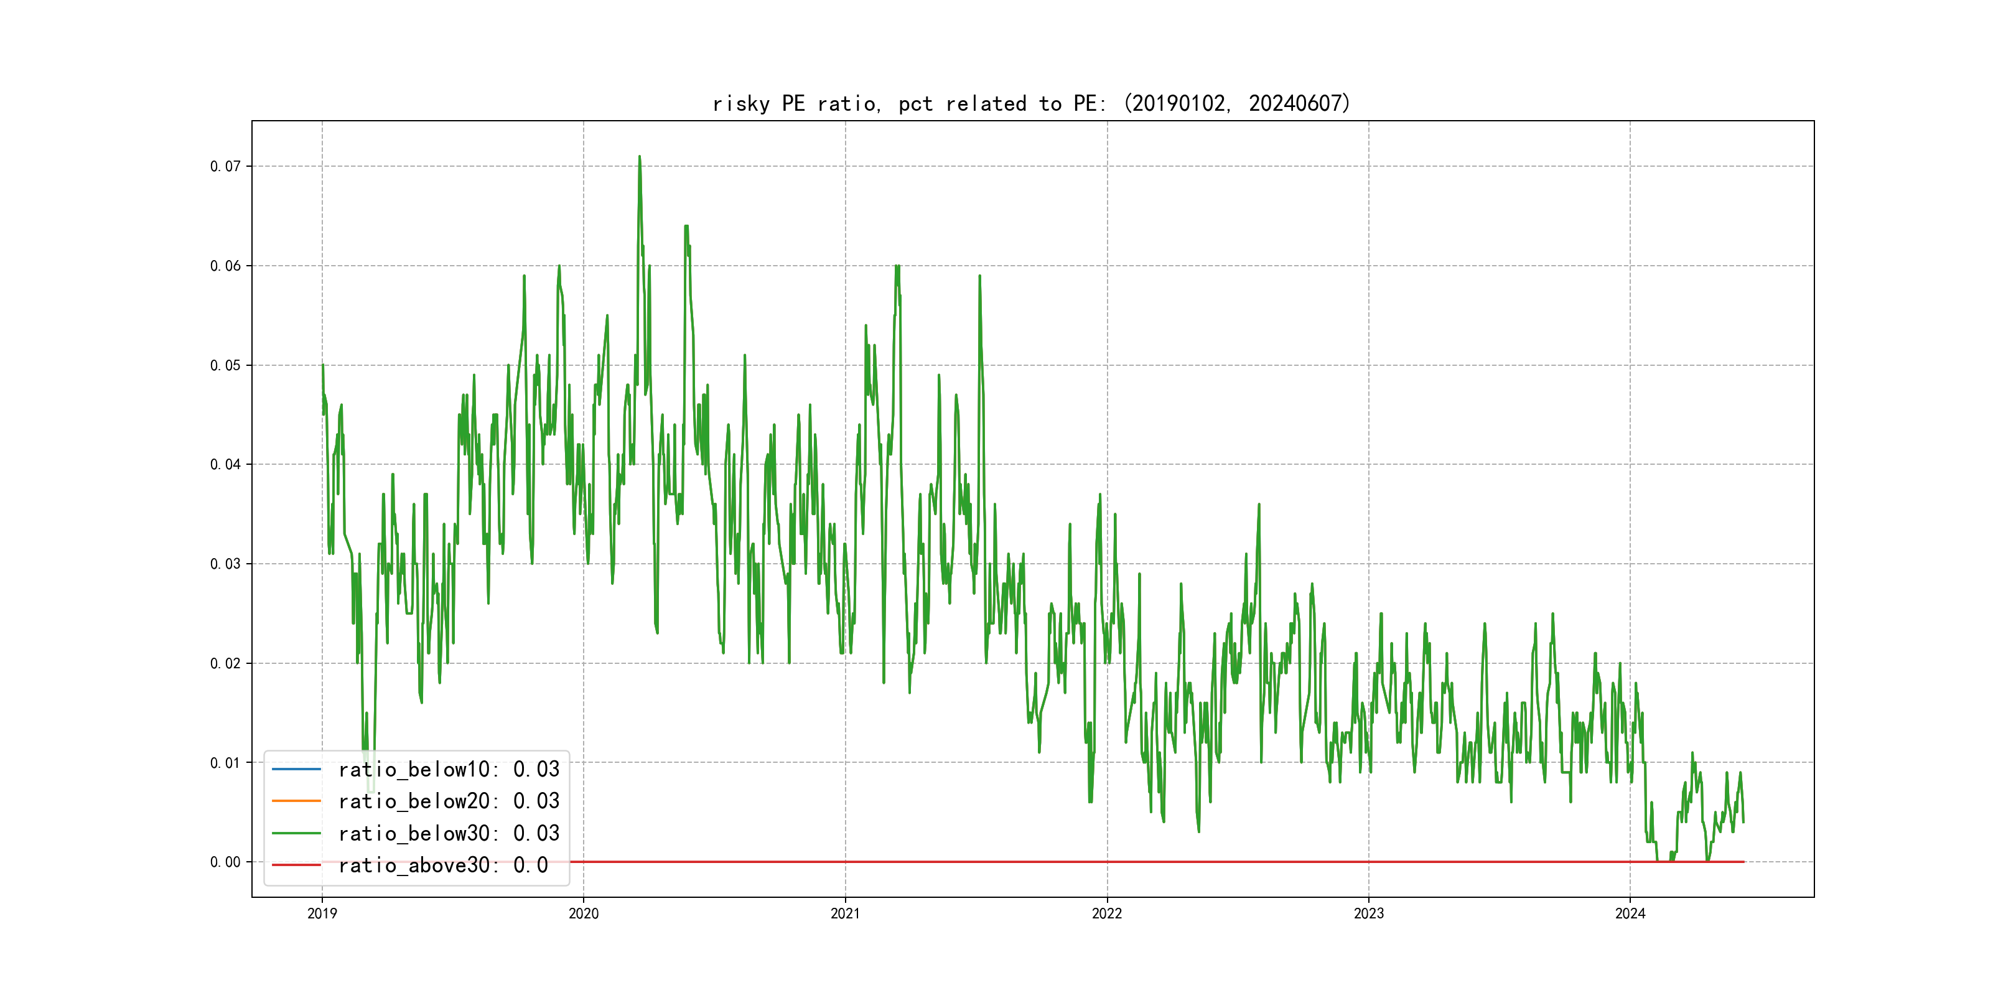The image size is (2016, 1008).
Task: Click the 0.04 y-axis tick label
Action: (x=225, y=464)
